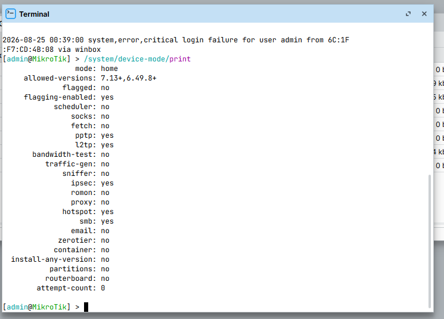Click the 'partitions: no' line
The image size is (444, 319).
[79, 269]
